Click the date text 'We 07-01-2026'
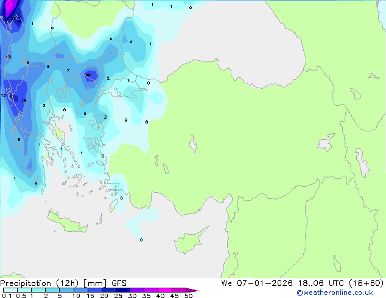 pos(257,283)
